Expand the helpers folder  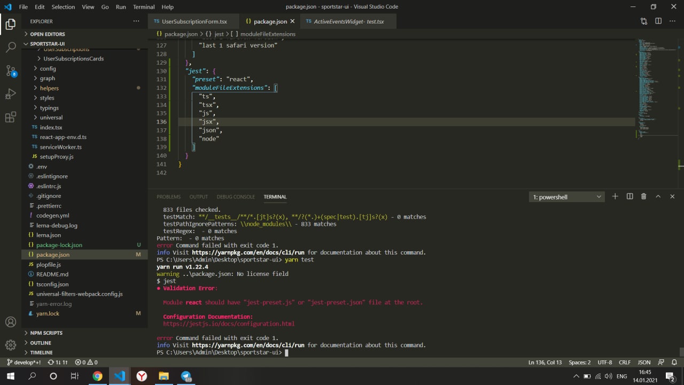pyautogui.click(x=84, y=88)
